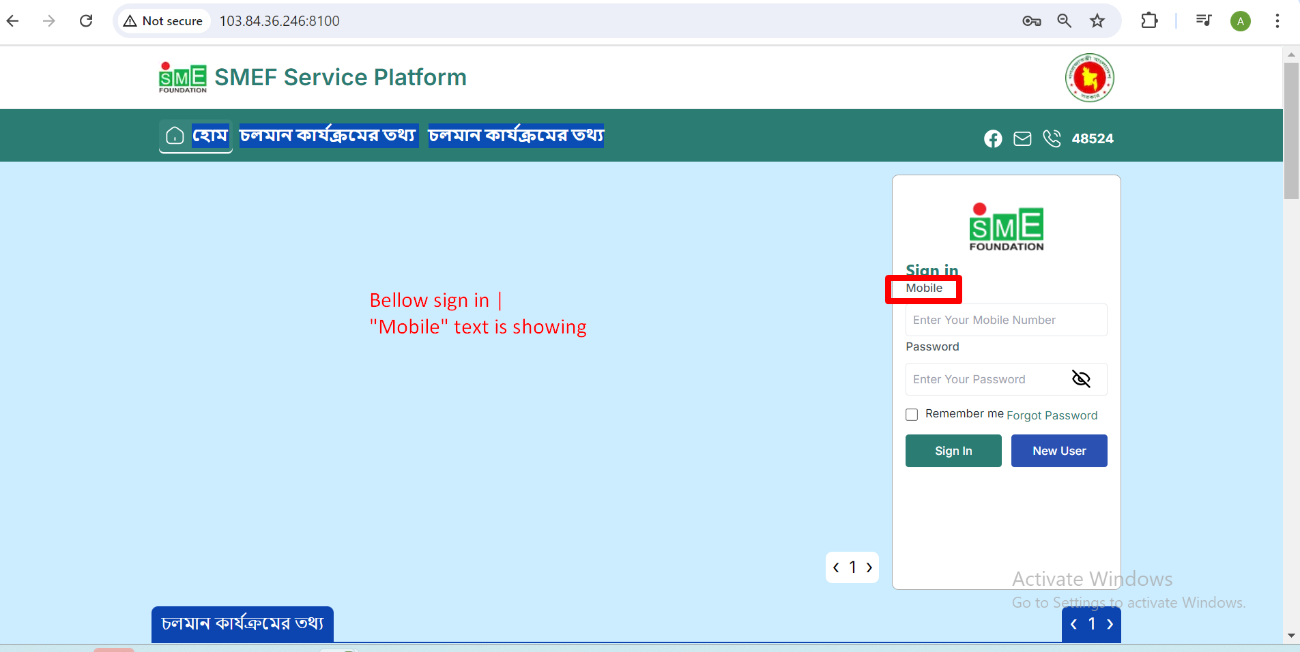Screen dimensions: 1300x652
Task: Go to previous page in white pager
Action: click(x=836, y=567)
